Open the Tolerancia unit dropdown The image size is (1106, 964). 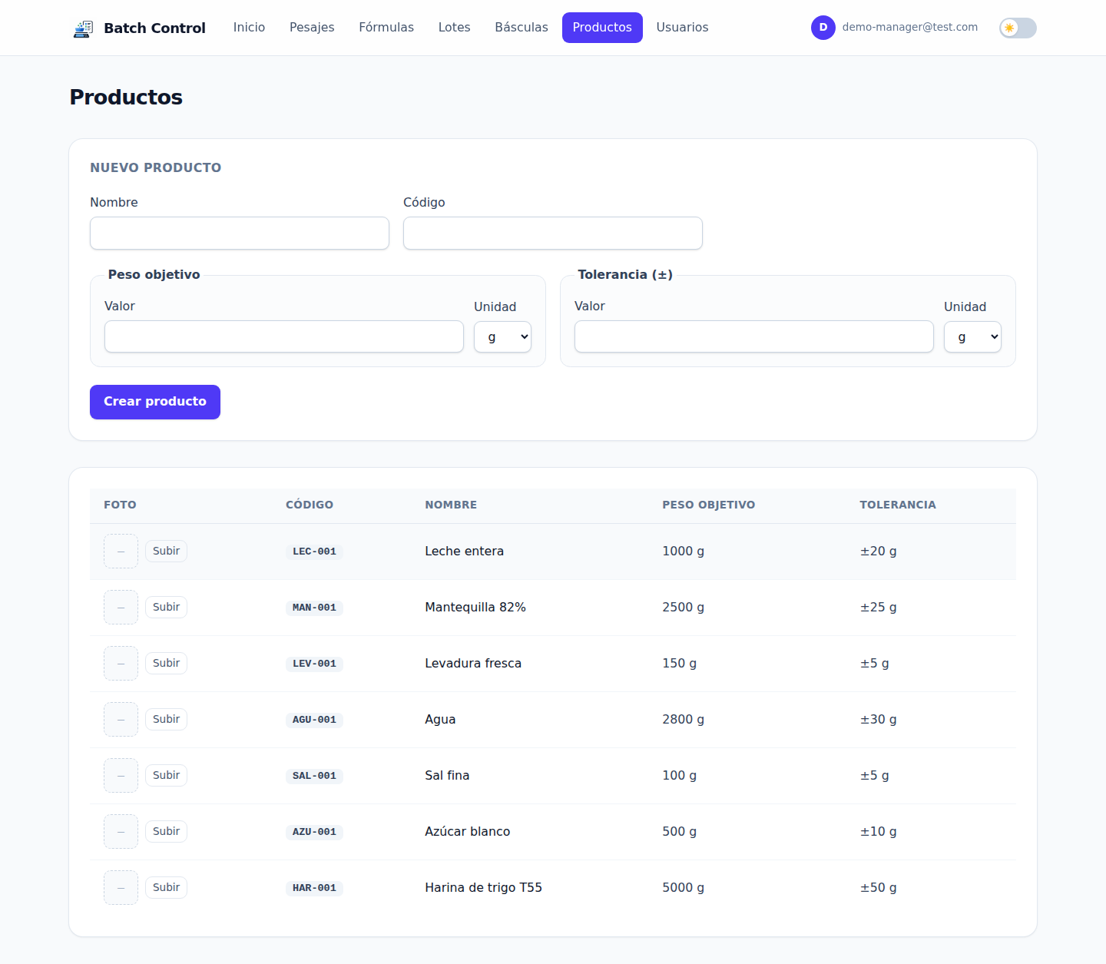(x=972, y=337)
